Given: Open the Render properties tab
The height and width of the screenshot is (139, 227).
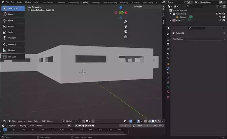Looking at the screenshot, I should pos(168,39).
